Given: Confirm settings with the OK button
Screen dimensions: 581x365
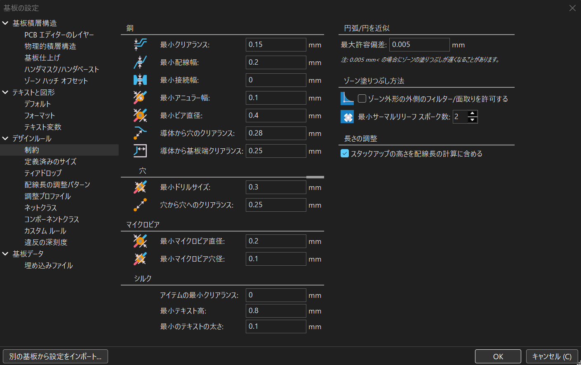Looking at the screenshot, I should click(498, 356).
